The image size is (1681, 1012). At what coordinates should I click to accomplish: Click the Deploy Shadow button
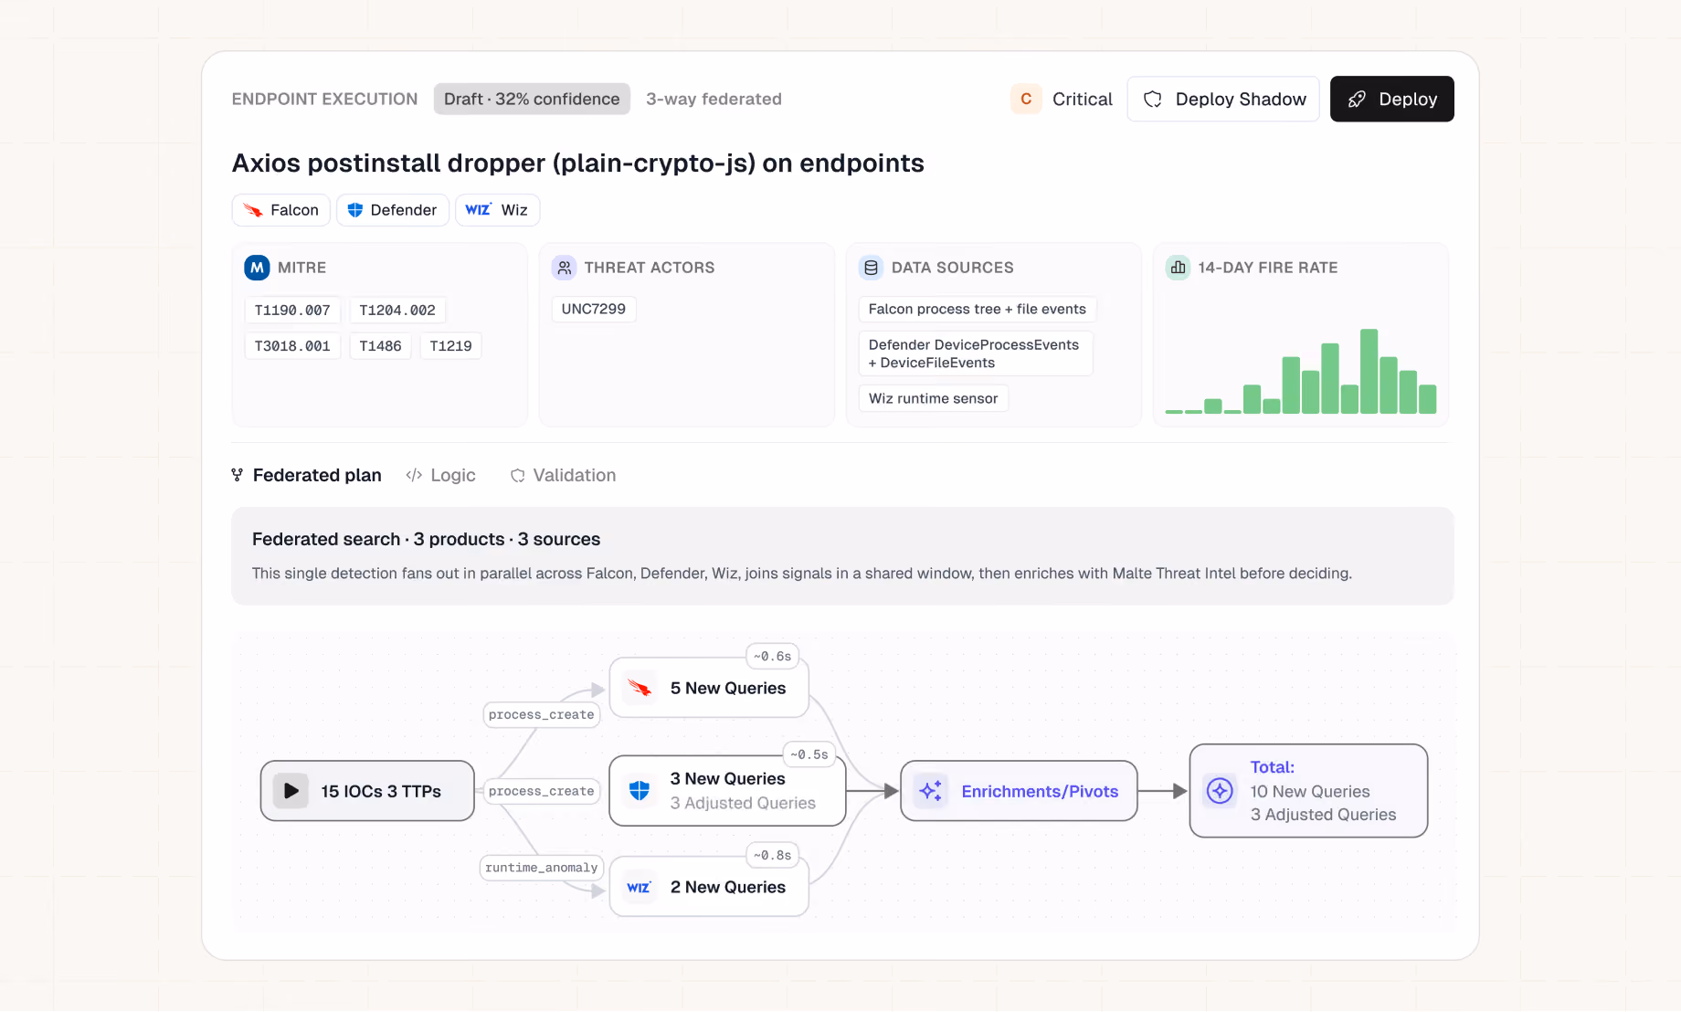(1223, 99)
